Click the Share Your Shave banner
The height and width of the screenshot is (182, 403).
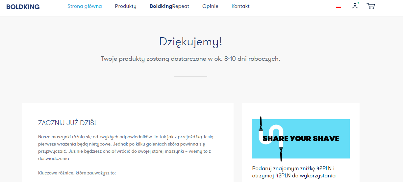click(x=301, y=139)
